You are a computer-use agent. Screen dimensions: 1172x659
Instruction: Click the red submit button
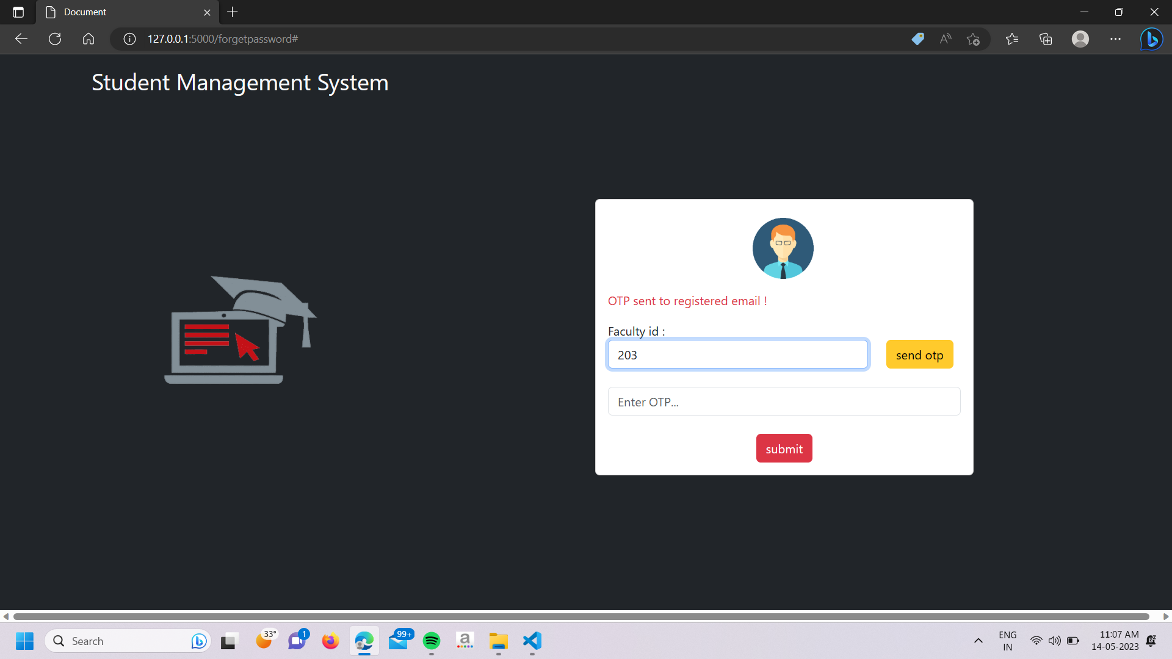784,448
